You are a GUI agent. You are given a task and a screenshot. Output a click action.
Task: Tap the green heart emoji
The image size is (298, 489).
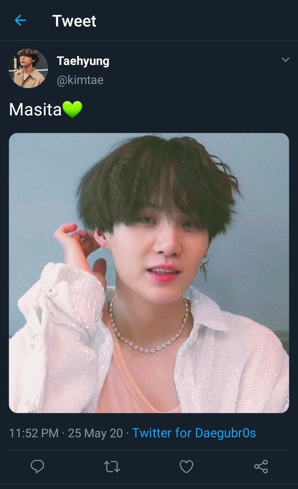point(72,110)
